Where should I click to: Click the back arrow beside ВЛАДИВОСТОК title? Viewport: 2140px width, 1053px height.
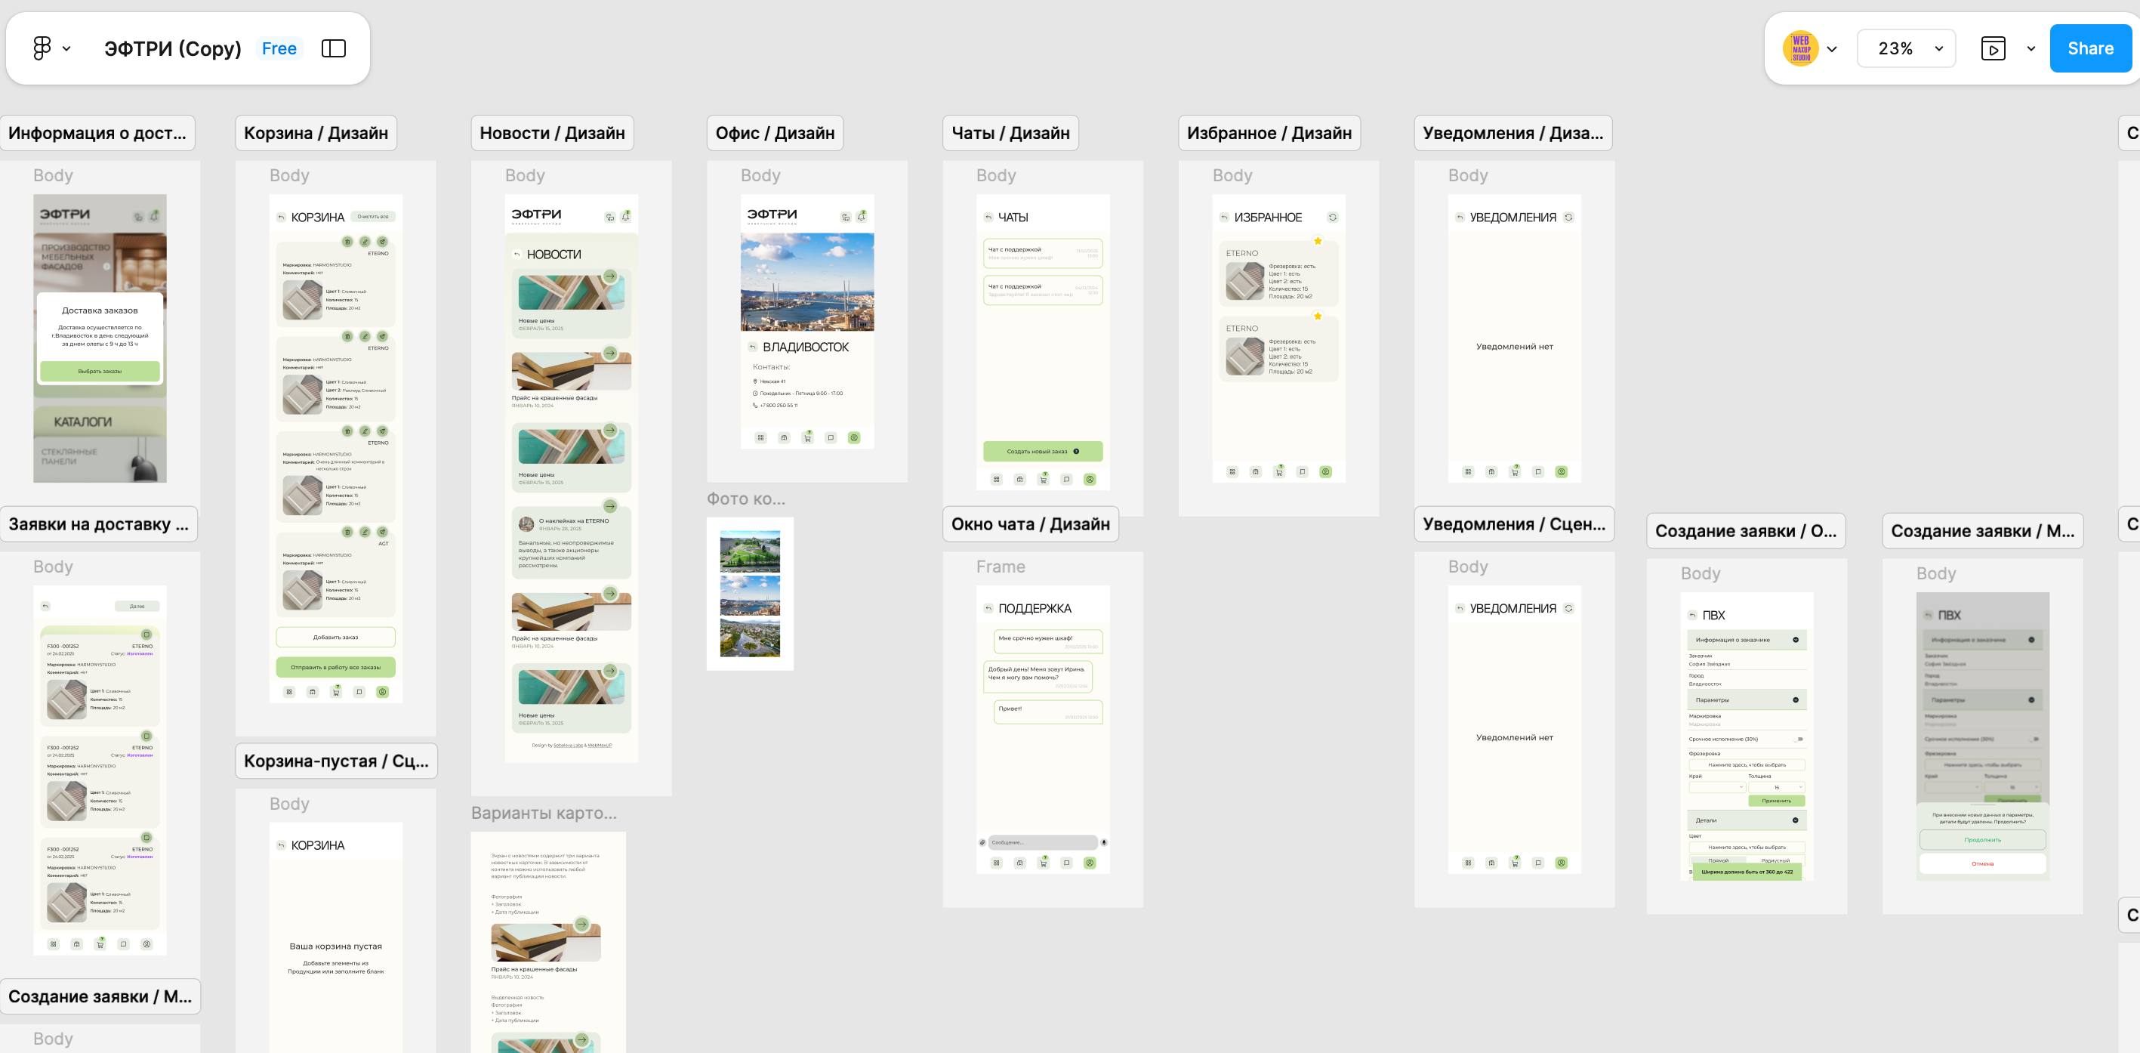pyautogui.click(x=753, y=347)
